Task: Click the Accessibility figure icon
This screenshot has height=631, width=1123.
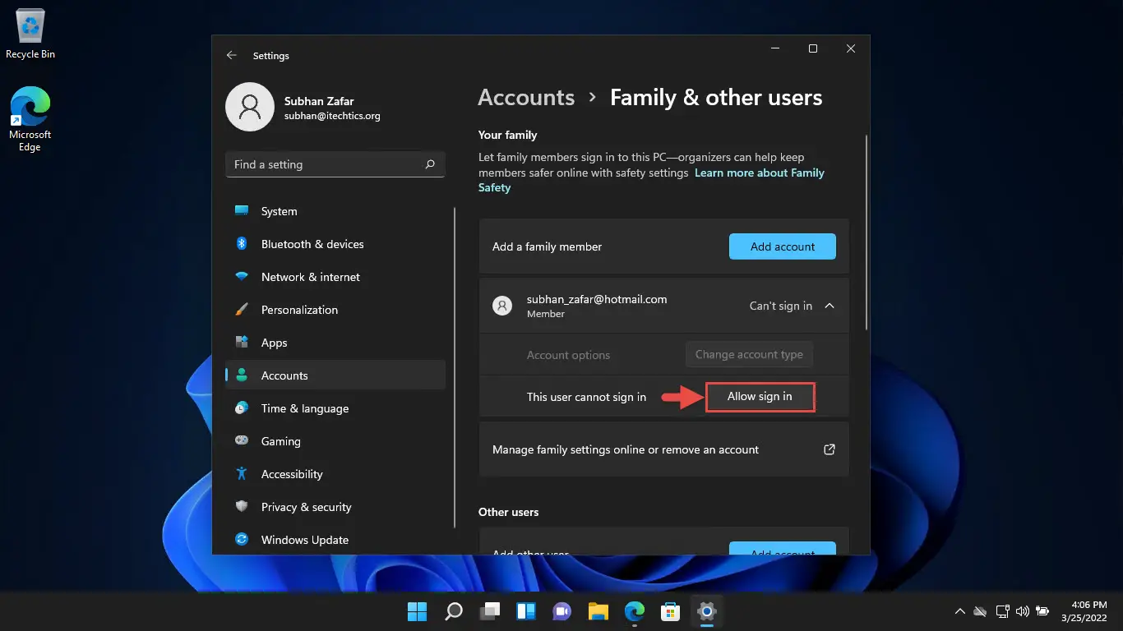Action: coord(242,473)
